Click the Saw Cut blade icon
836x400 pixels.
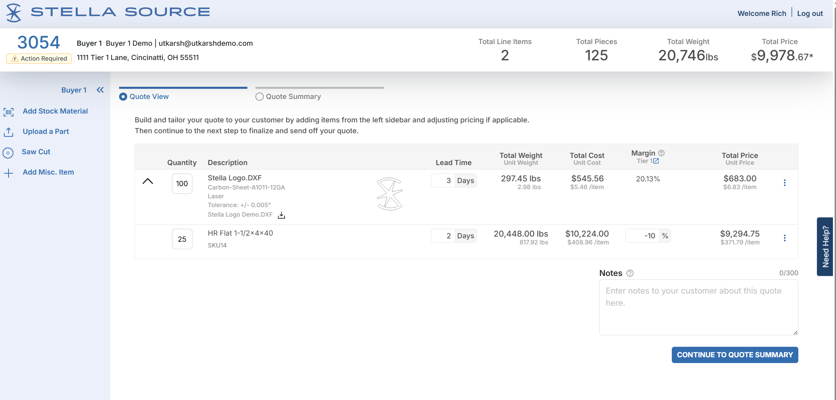(8, 153)
